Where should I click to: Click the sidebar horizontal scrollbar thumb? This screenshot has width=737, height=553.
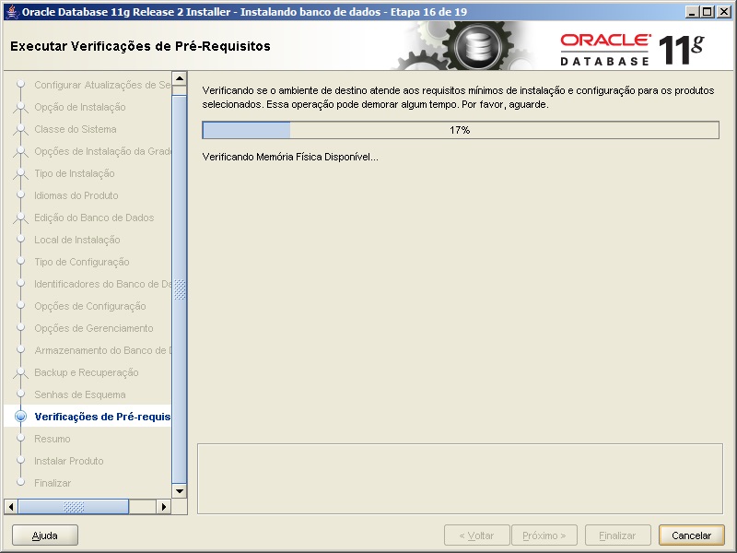tap(74, 507)
